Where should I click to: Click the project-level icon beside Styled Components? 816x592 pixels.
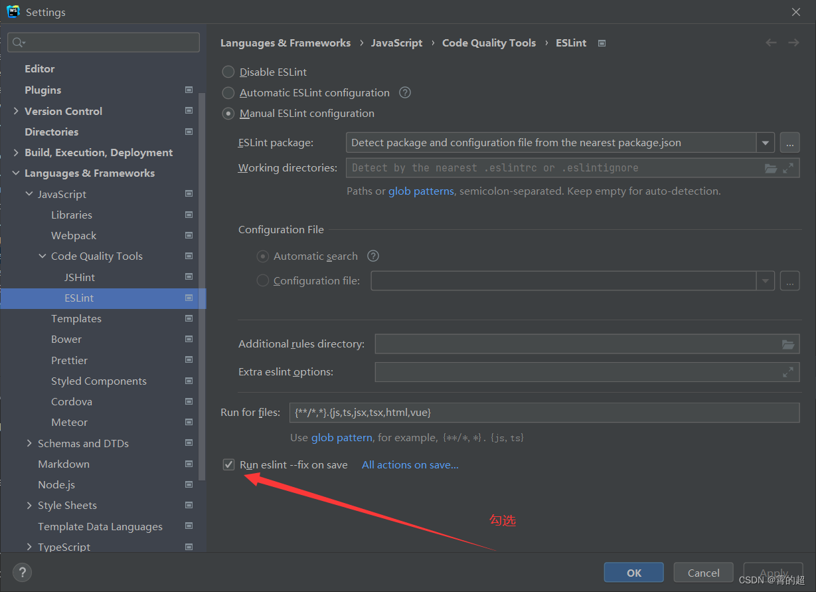(x=189, y=381)
